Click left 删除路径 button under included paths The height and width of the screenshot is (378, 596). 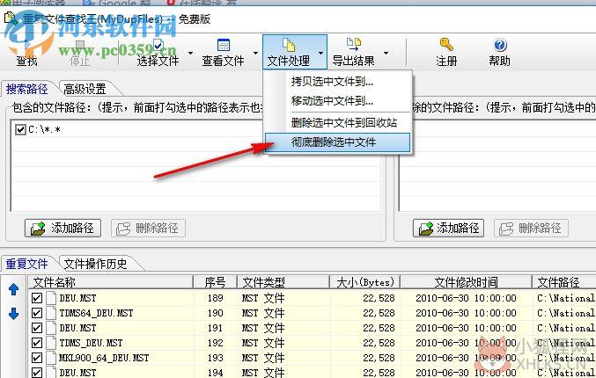[x=148, y=228]
